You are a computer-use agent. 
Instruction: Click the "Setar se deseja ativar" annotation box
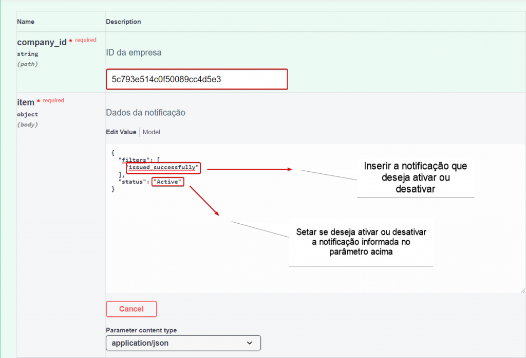361,242
